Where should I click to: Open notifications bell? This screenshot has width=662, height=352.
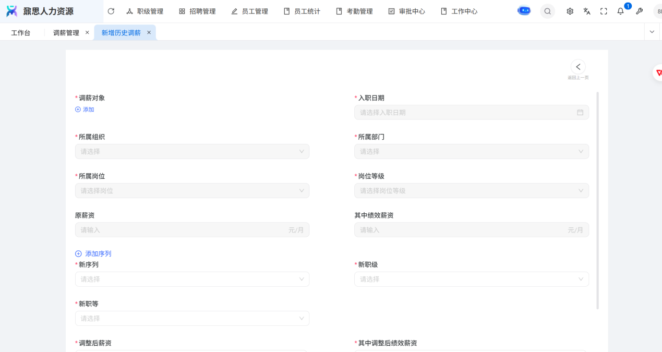[x=620, y=11]
